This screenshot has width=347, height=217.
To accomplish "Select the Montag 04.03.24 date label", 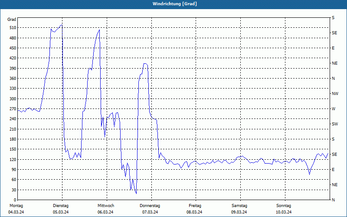I will point(16,209).
